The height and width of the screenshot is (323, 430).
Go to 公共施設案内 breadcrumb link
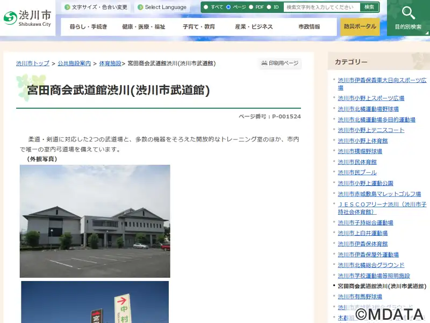point(74,64)
